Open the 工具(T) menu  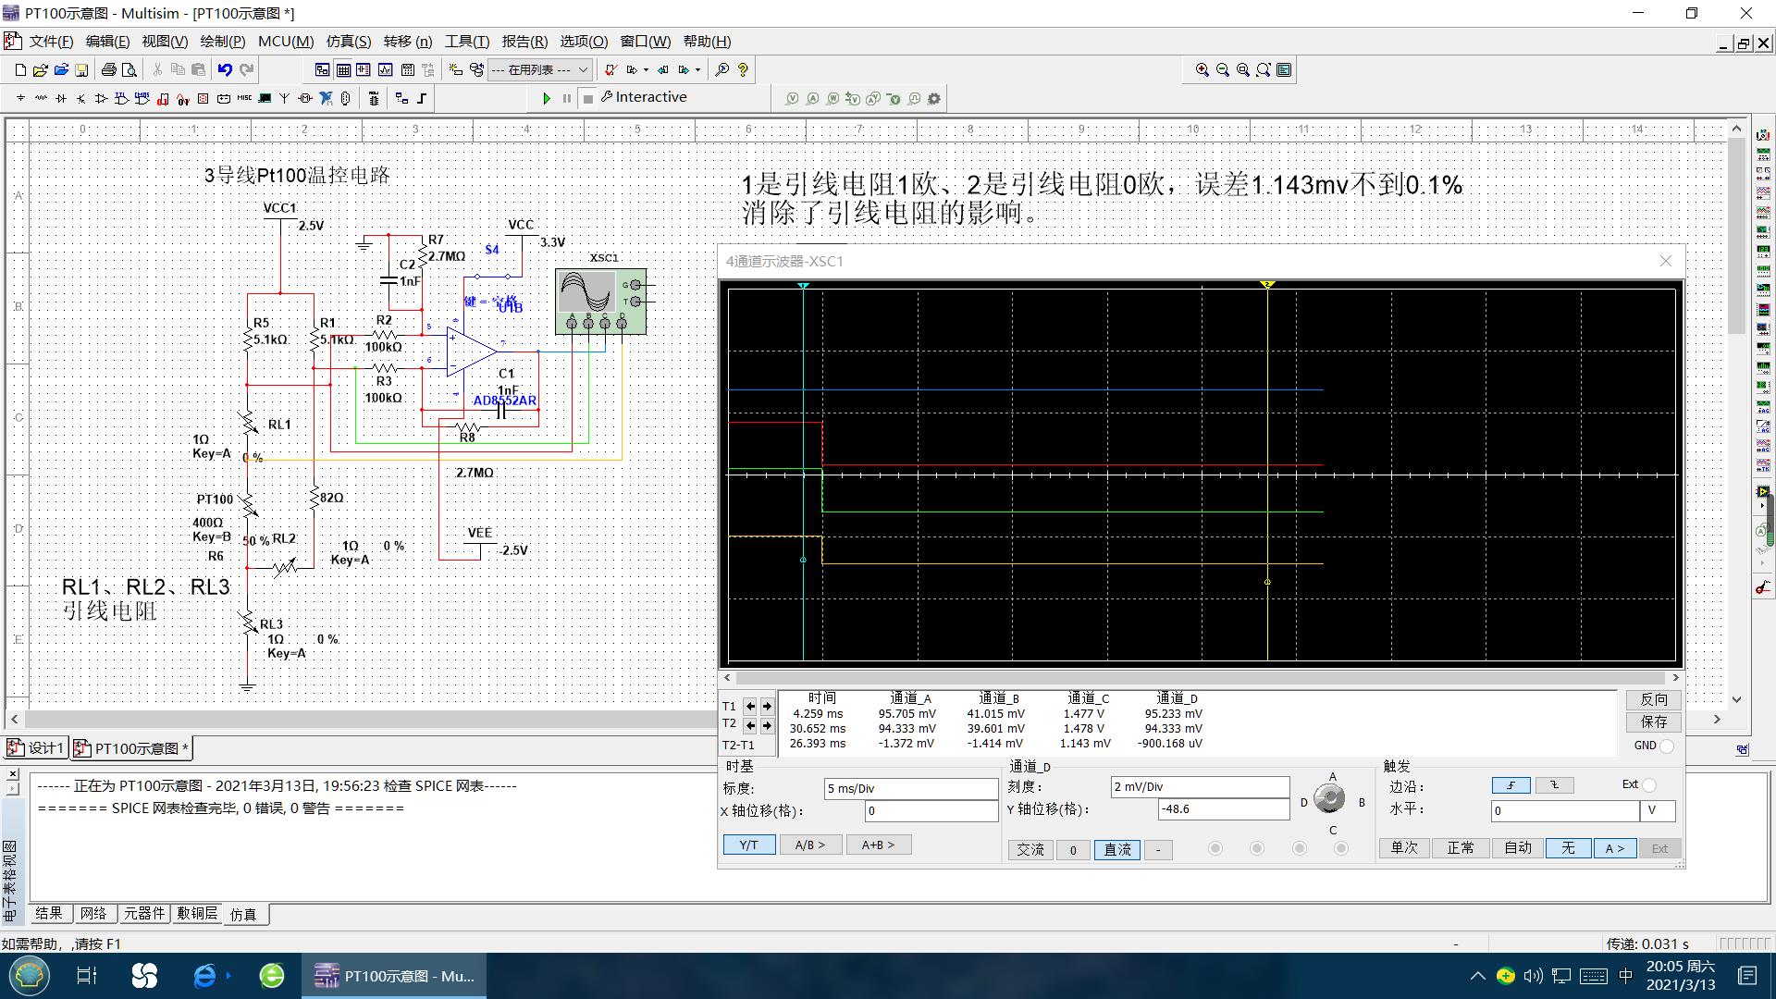(467, 41)
